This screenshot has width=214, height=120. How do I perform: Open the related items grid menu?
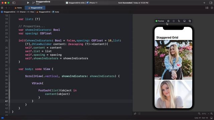[2, 8]
